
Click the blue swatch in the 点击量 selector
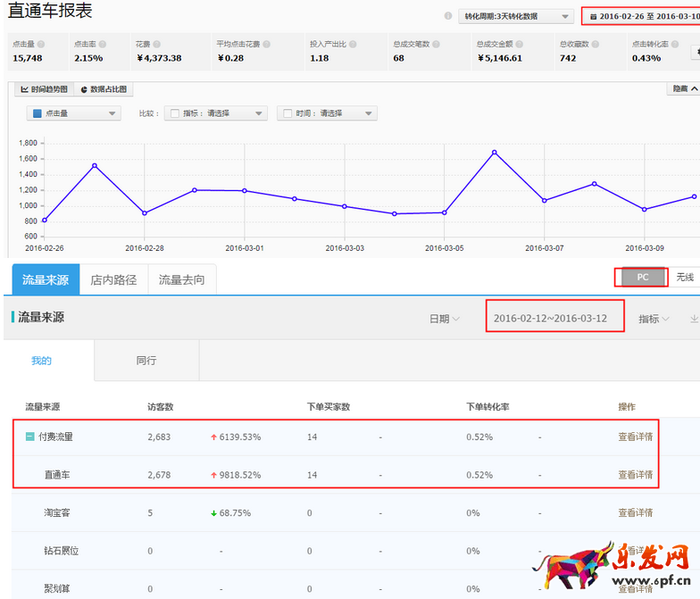click(x=37, y=113)
